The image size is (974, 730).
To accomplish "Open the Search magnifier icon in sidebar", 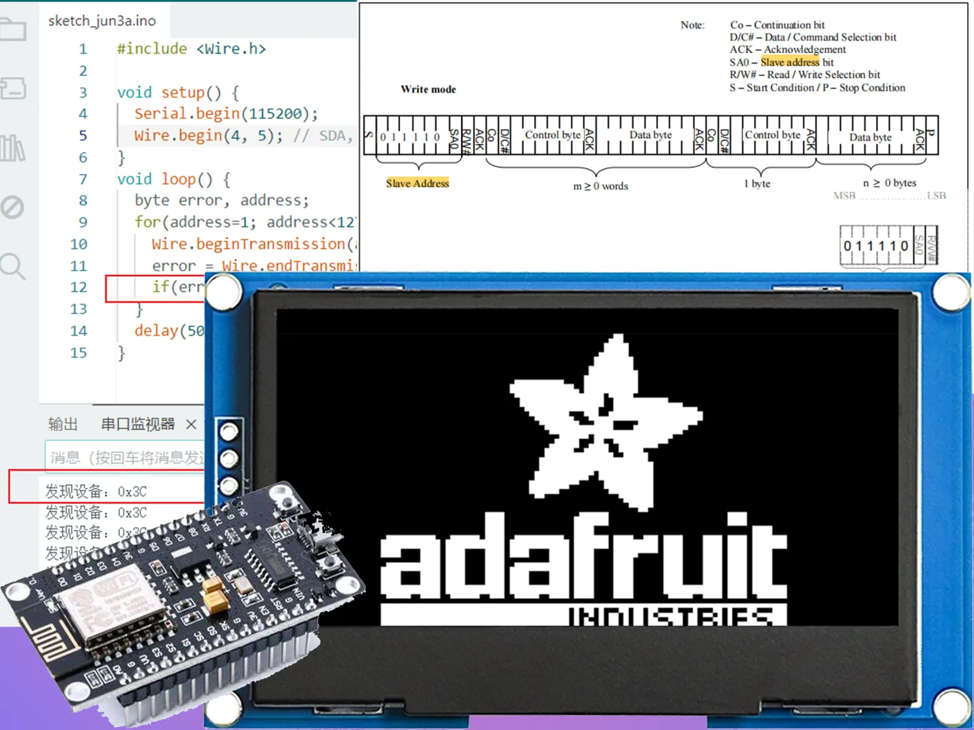I will pos(12,266).
